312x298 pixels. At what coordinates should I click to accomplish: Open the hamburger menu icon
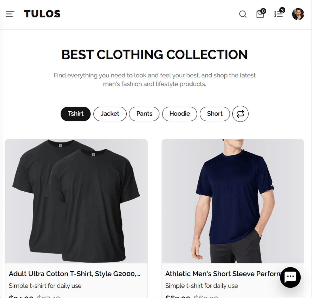10,14
